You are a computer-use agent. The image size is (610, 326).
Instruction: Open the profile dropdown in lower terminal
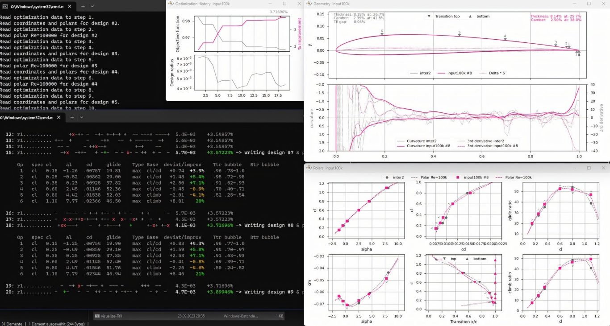click(x=82, y=117)
